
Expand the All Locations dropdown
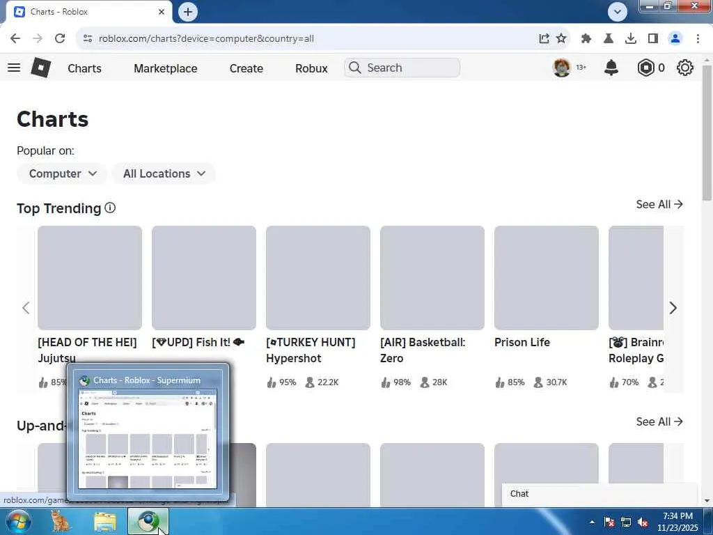pyautogui.click(x=164, y=173)
